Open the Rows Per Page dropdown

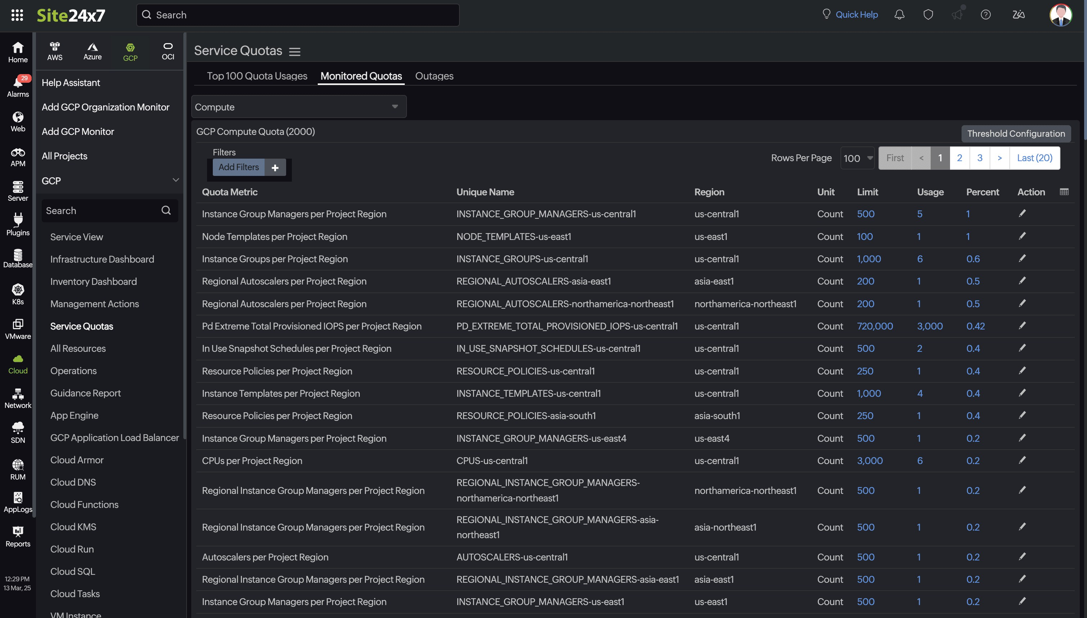point(857,158)
